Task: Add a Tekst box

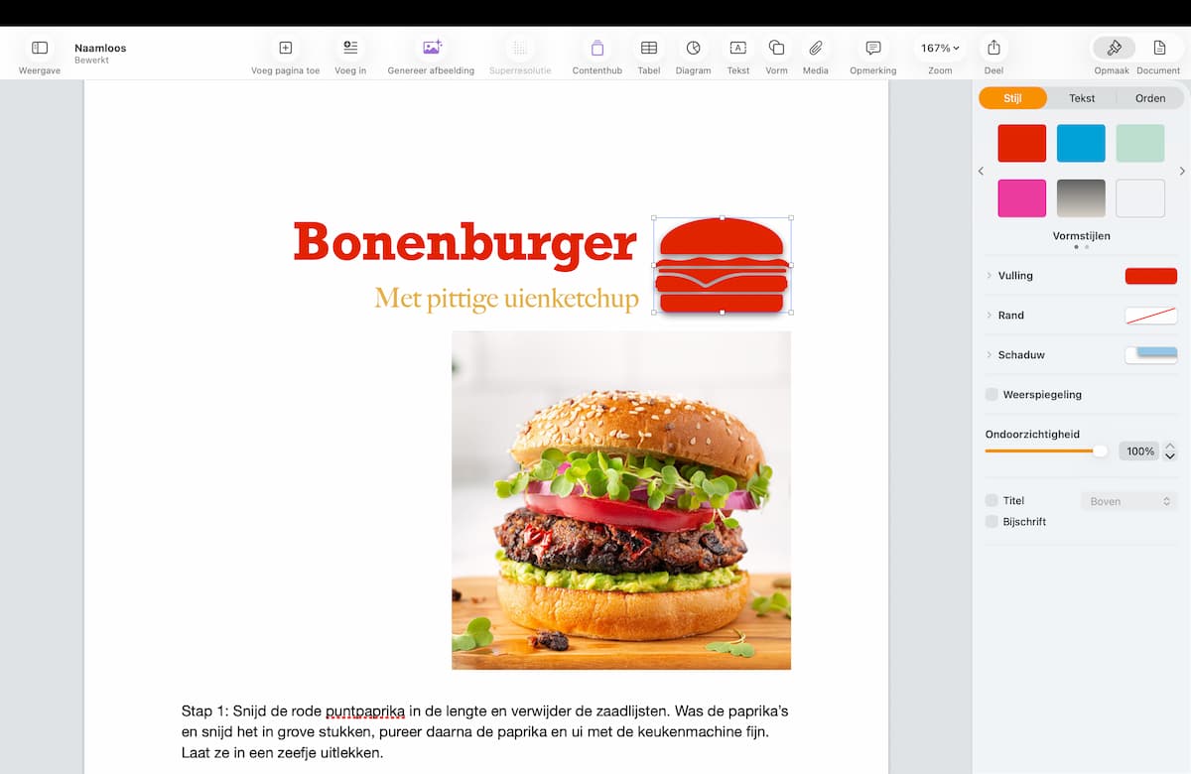Action: (x=737, y=48)
